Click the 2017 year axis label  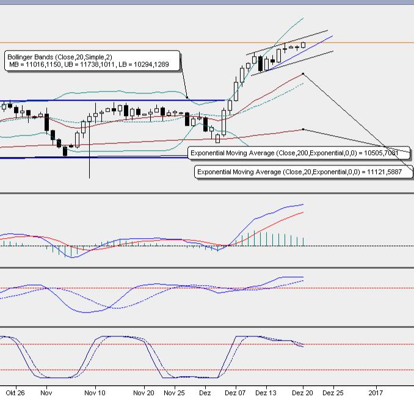pyautogui.click(x=376, y=393)
